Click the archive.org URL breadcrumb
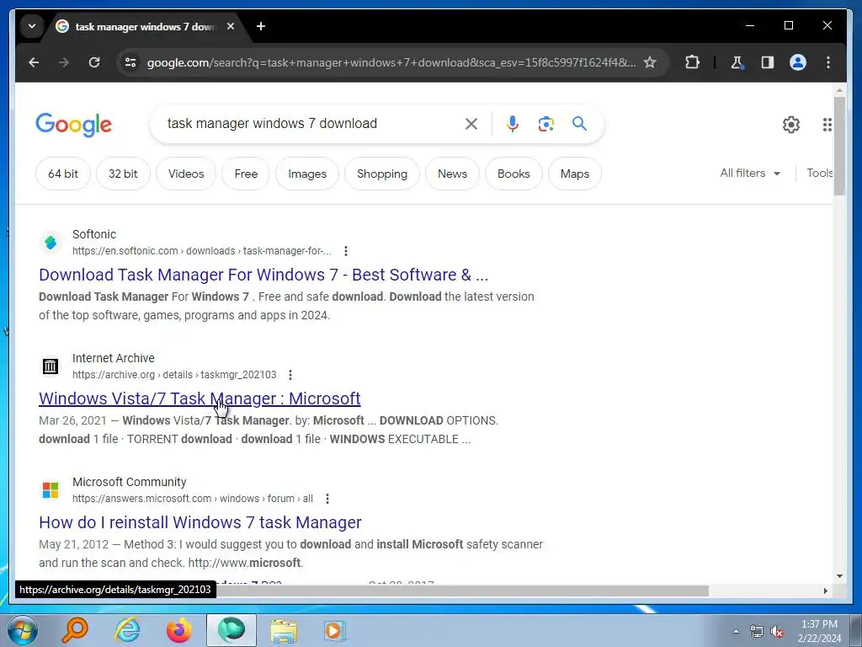Screen dimensions: 862x647 [174, 375]
